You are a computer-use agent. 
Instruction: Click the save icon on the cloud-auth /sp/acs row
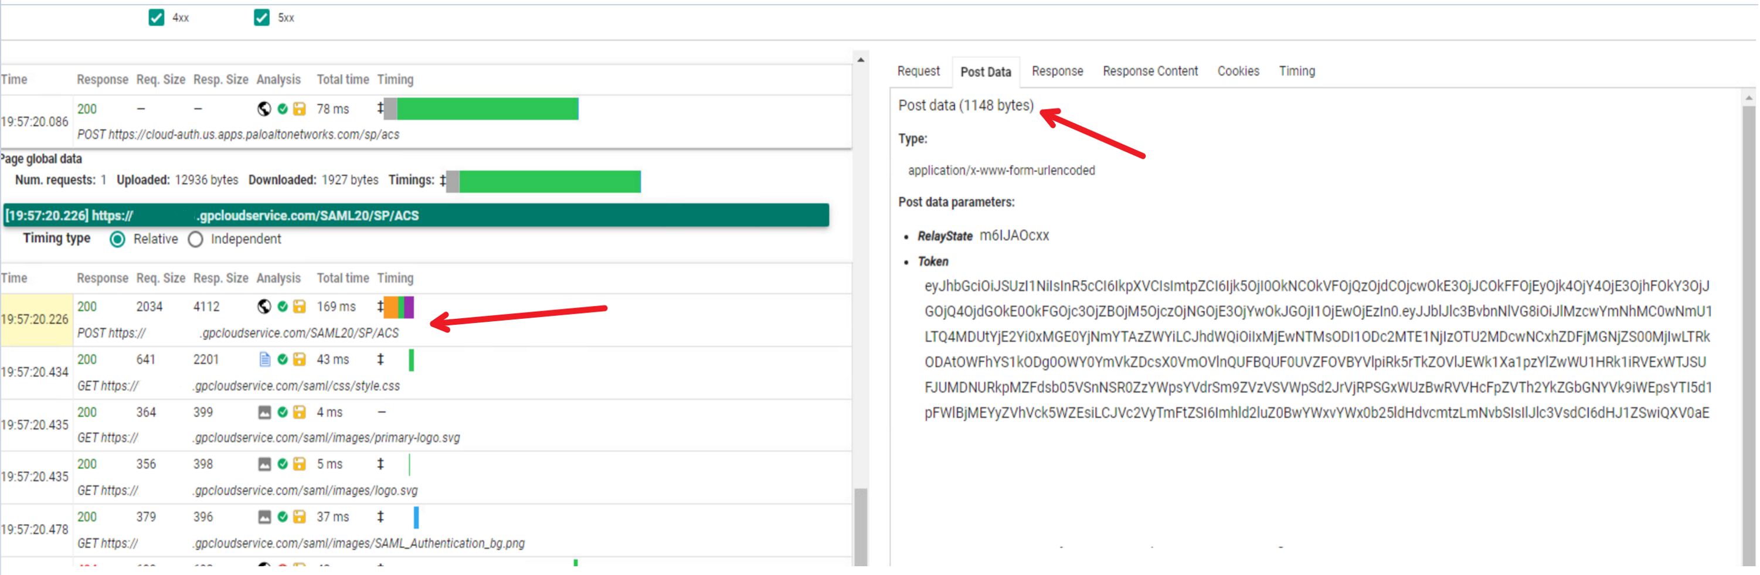(299, 108)
